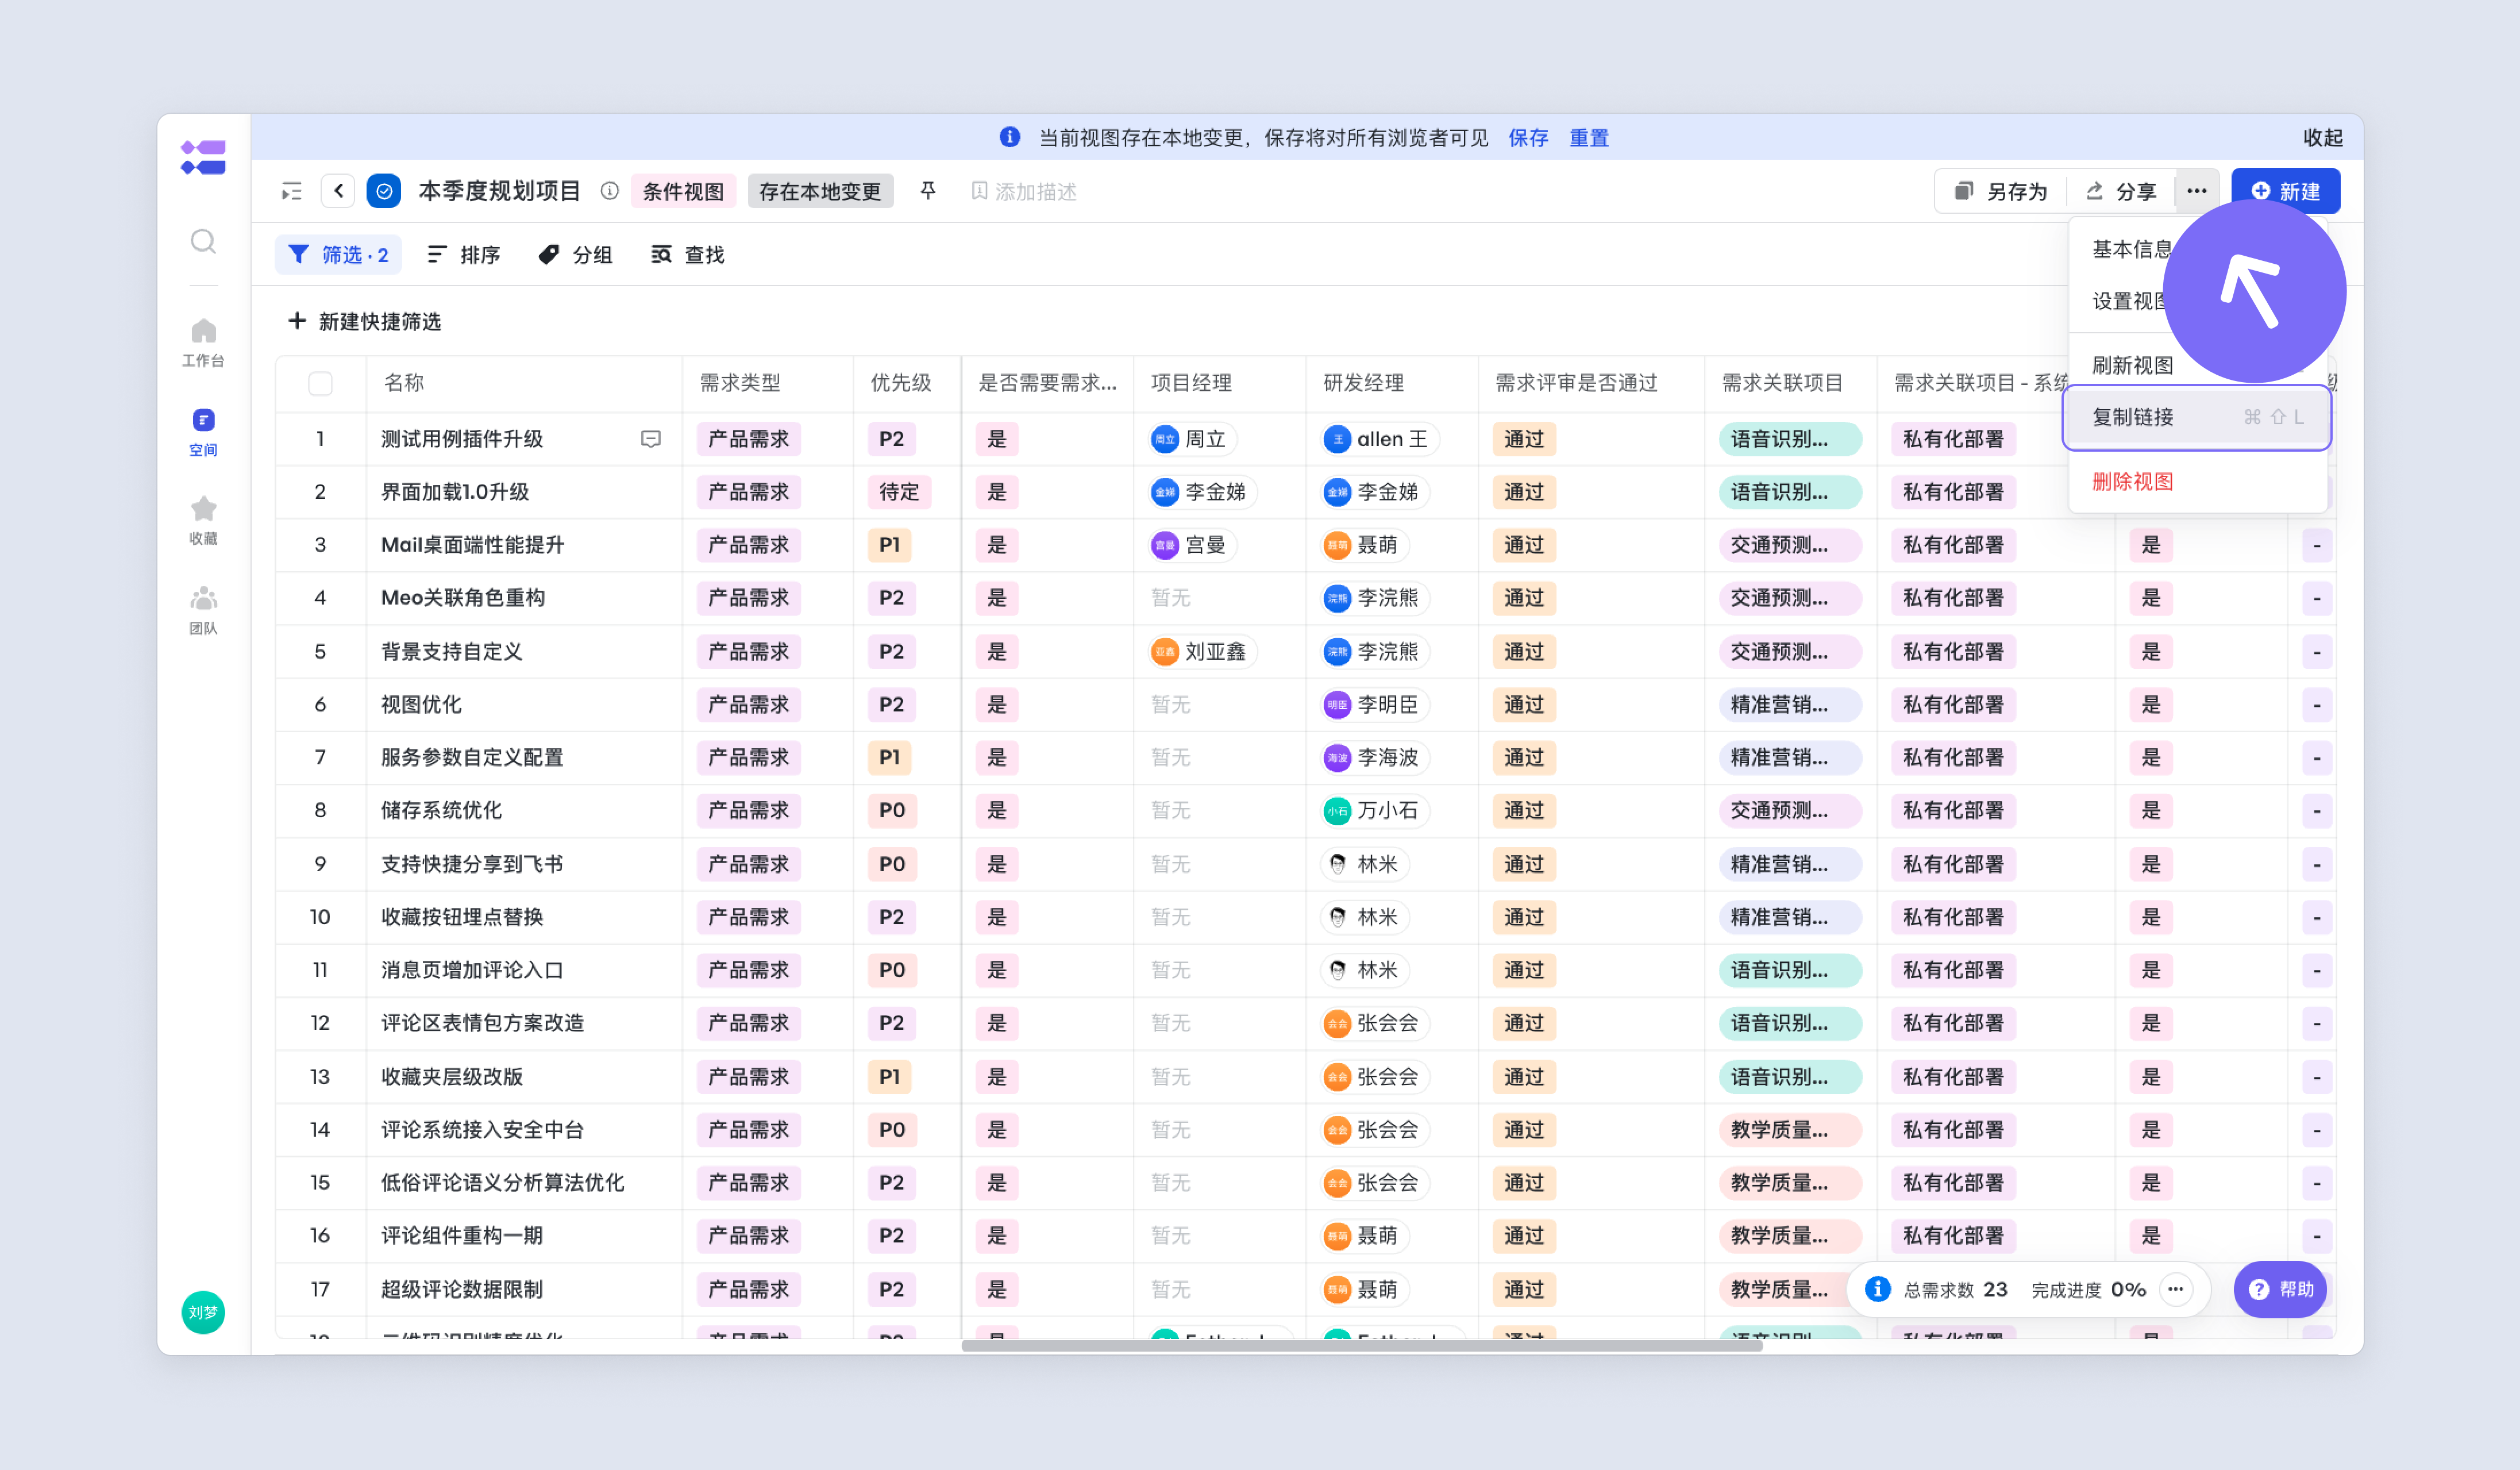Open the more options ellipsis in header
2520x1470 pixels.
tap(2196, 191)
